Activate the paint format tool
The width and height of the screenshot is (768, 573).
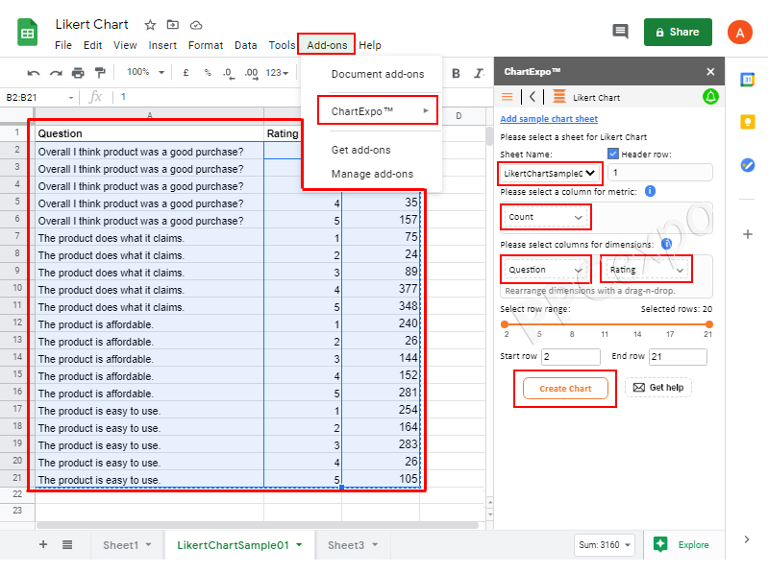click(x=100, y=73)
